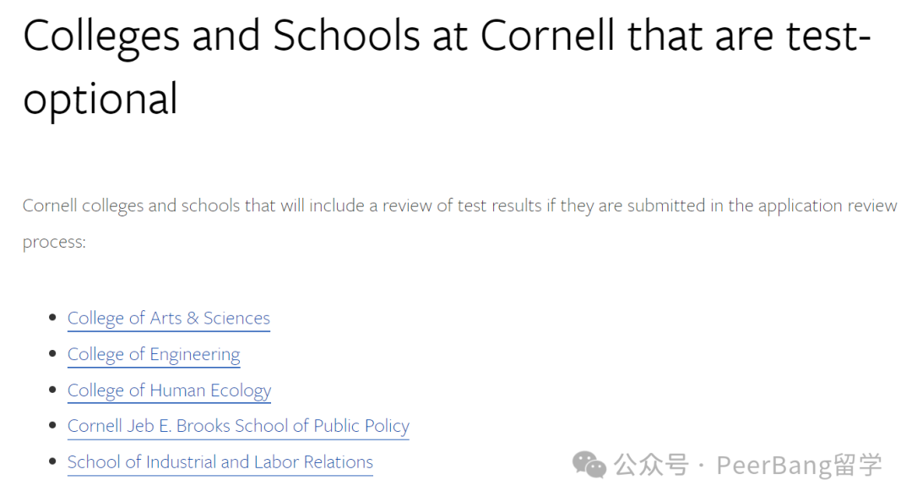Select the PeerBang留学 watermark text

[799, 466]
